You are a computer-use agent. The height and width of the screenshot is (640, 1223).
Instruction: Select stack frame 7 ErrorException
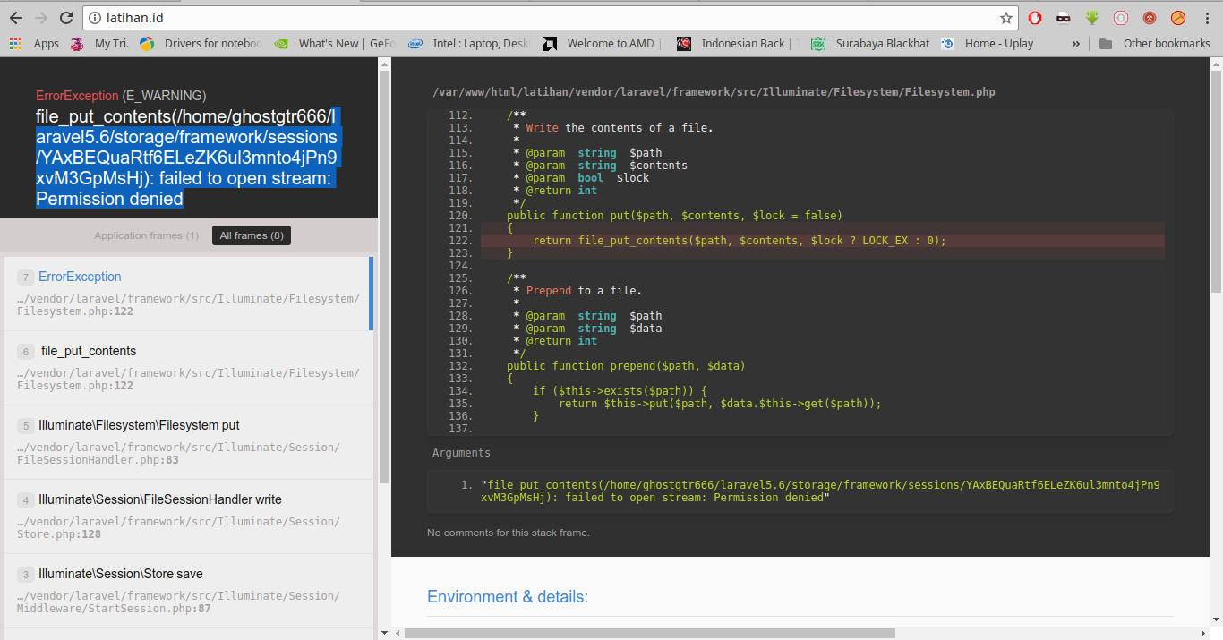[188, 294]
